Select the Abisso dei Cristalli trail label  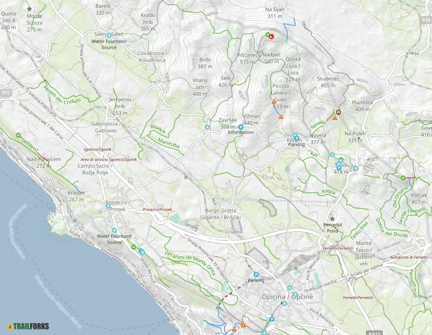click(x=62, y=95)
